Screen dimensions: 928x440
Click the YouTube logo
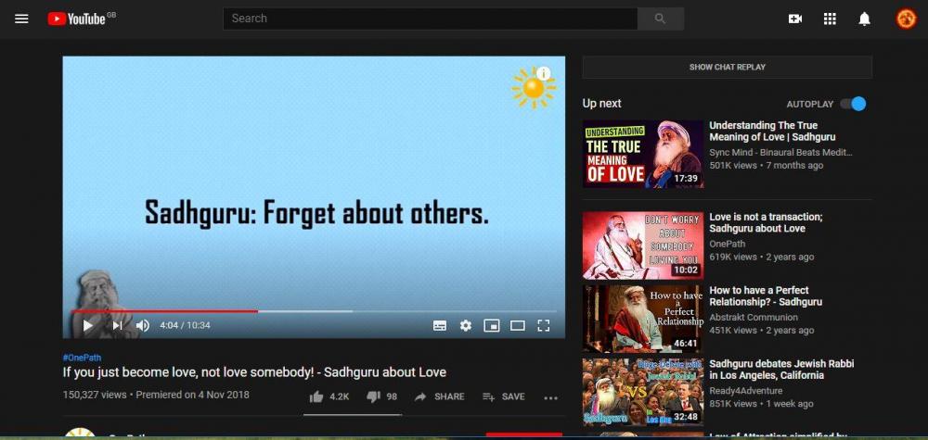(x=77, y=19)
